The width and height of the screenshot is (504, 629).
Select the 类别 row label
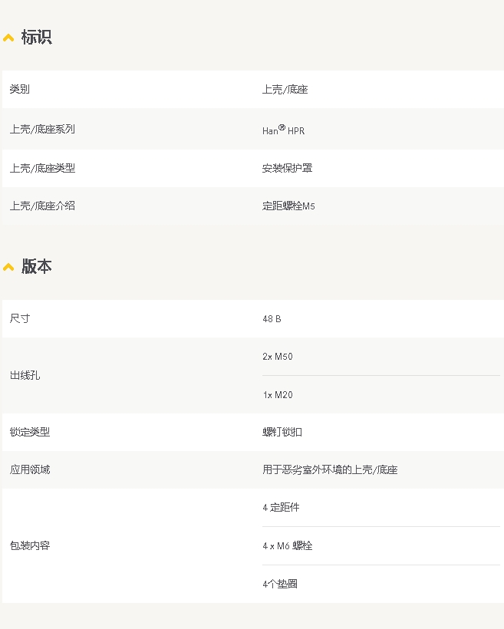20,90
